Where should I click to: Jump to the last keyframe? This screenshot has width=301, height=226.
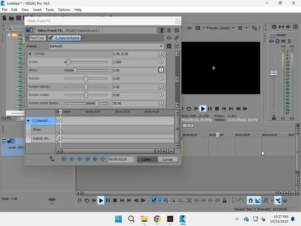click(x=87, y=159)
